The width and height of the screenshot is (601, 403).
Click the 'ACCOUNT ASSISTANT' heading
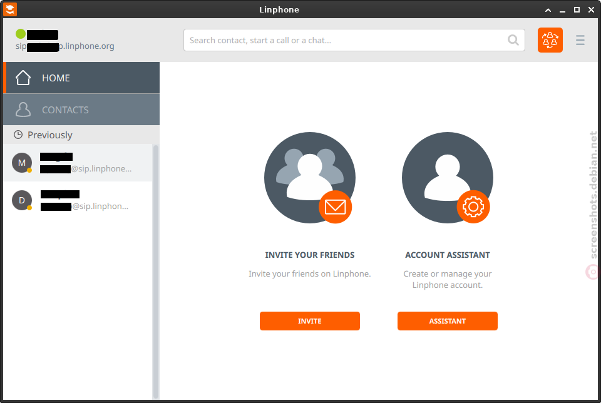[447, 255]
